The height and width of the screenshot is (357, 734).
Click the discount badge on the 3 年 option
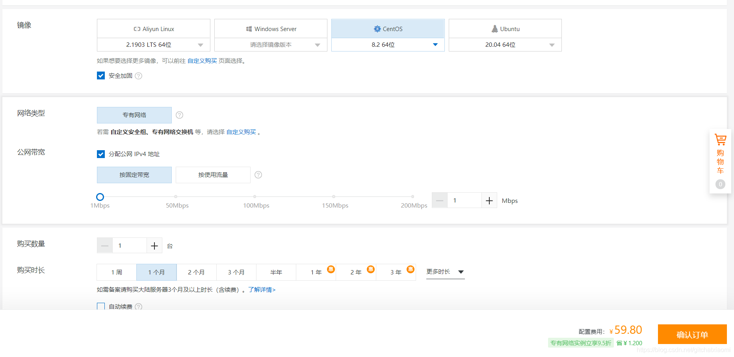pyautogui.click(x=411, y=269)
